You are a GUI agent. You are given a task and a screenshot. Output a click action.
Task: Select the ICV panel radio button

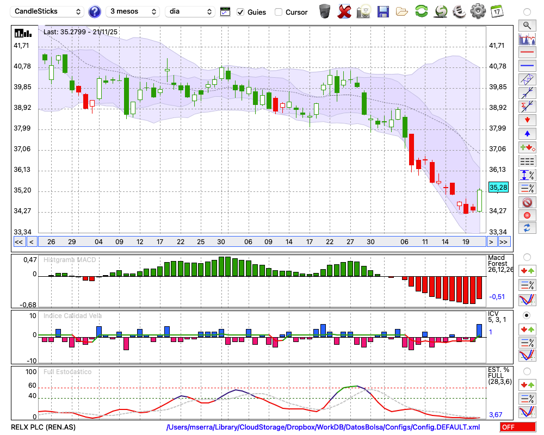pyautogui.click(x=527, y=316)
